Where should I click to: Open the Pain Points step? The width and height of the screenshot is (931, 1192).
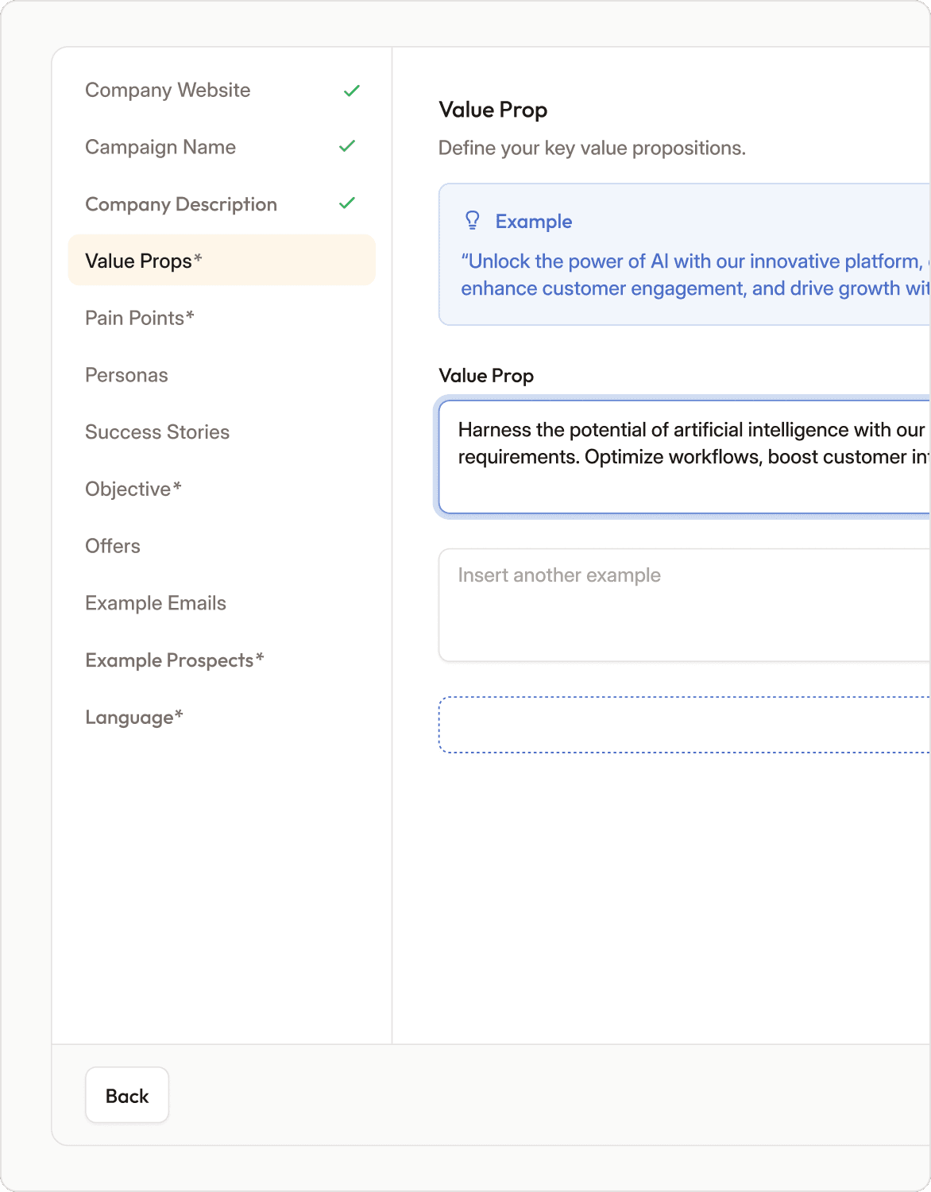(x=222, y=318)
